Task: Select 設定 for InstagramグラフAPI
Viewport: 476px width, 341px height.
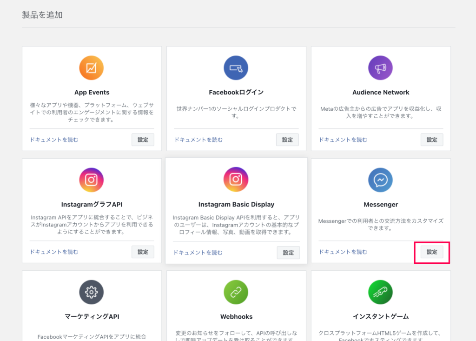Action: [x=143, y=252]
